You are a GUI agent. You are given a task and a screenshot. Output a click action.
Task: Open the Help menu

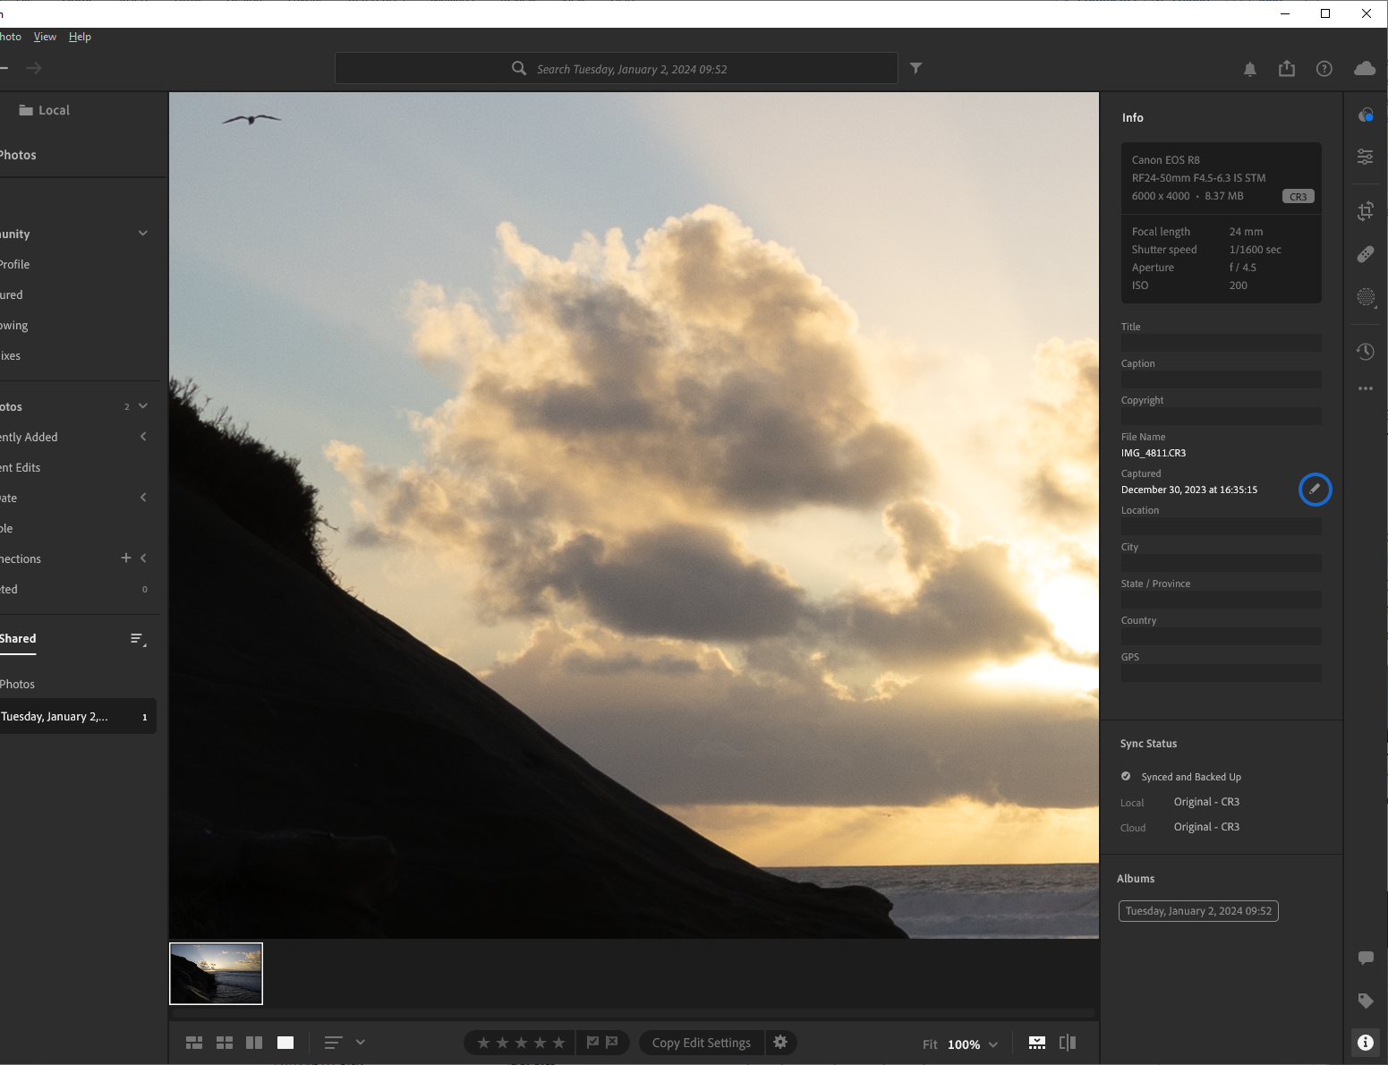coord(80,37)
